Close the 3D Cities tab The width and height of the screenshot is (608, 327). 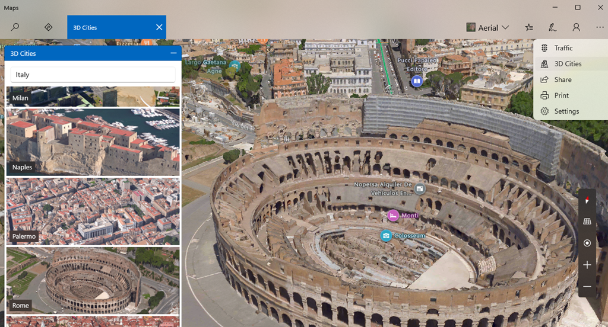[x=159, y=27]
